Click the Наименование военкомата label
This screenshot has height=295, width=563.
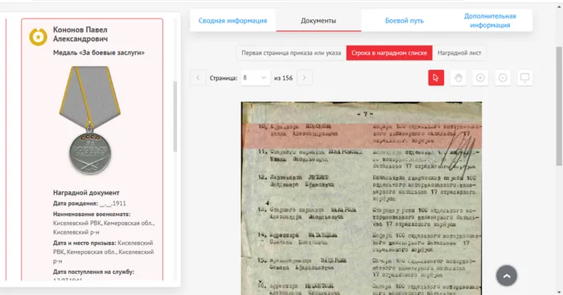92,215
